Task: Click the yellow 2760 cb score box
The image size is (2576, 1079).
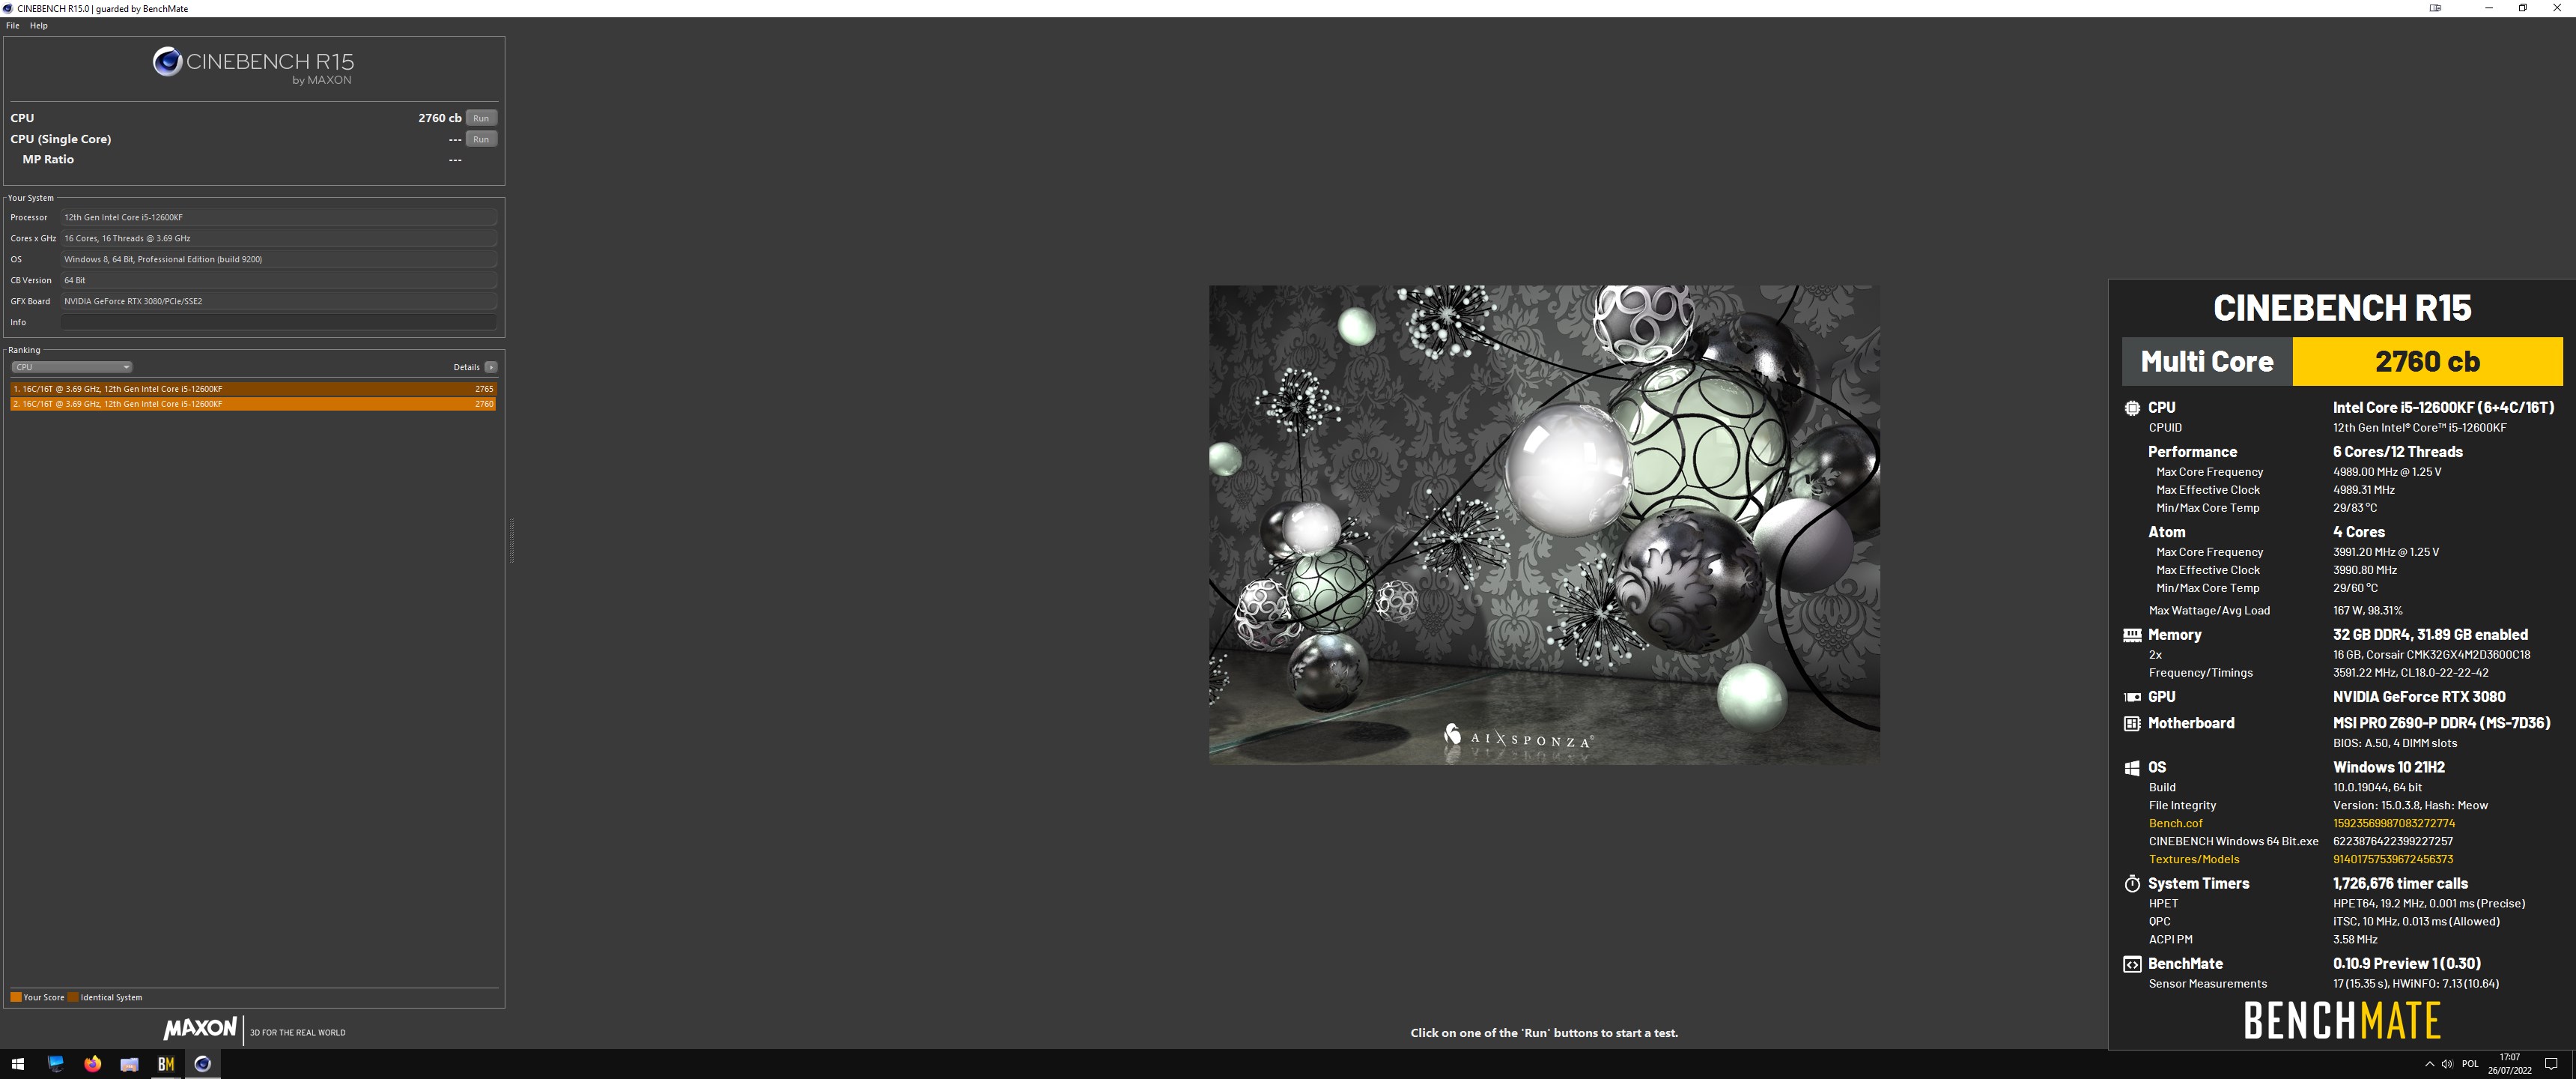Action: [x=2427, y=361]
